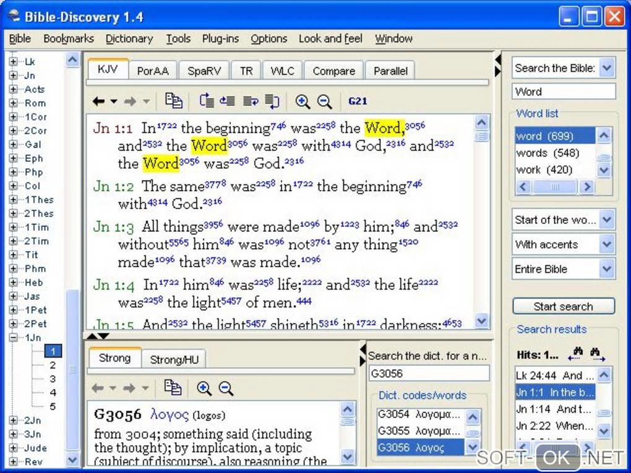Viewport: 631px width, 473px height.
Task: Click the G21 Strong's numbers toggle
Action: pyautogui.click(x=358, y=101)
